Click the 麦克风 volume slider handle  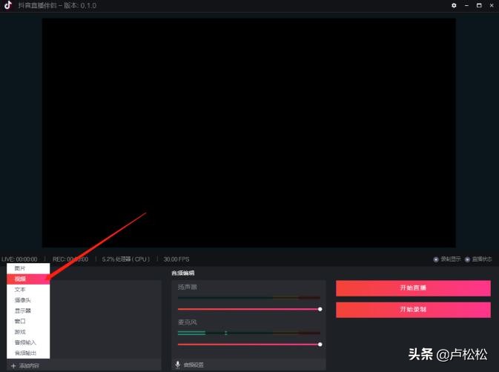point(320,344)
